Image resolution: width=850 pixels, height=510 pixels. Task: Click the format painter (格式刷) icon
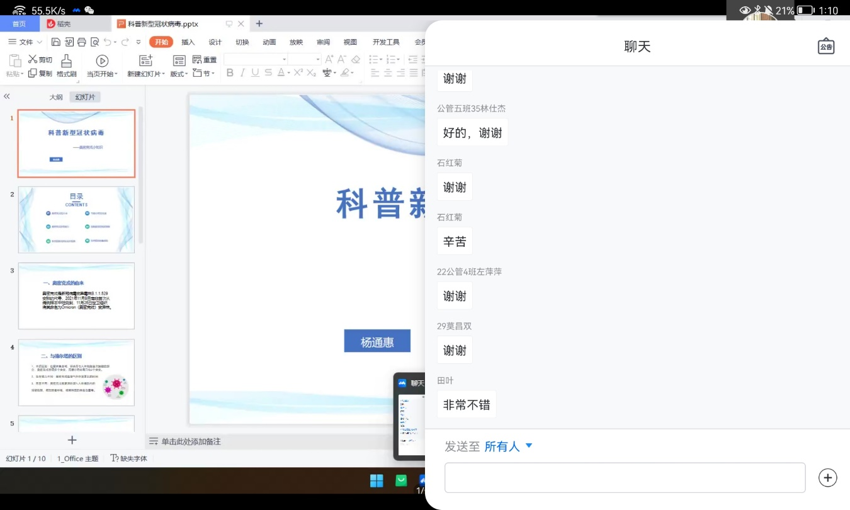[66, 61]
